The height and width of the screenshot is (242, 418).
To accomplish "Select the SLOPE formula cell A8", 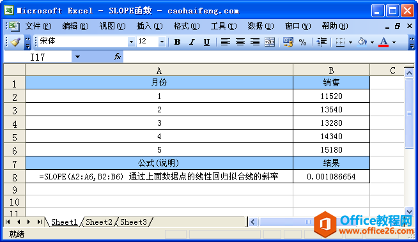I will 159,176.
